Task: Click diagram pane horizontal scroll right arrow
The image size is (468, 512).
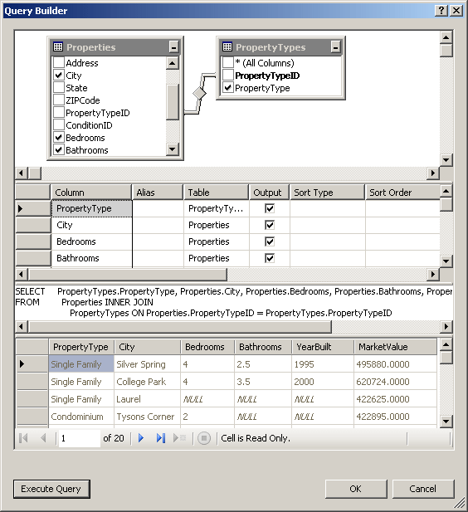Action: tap(433, 173)
